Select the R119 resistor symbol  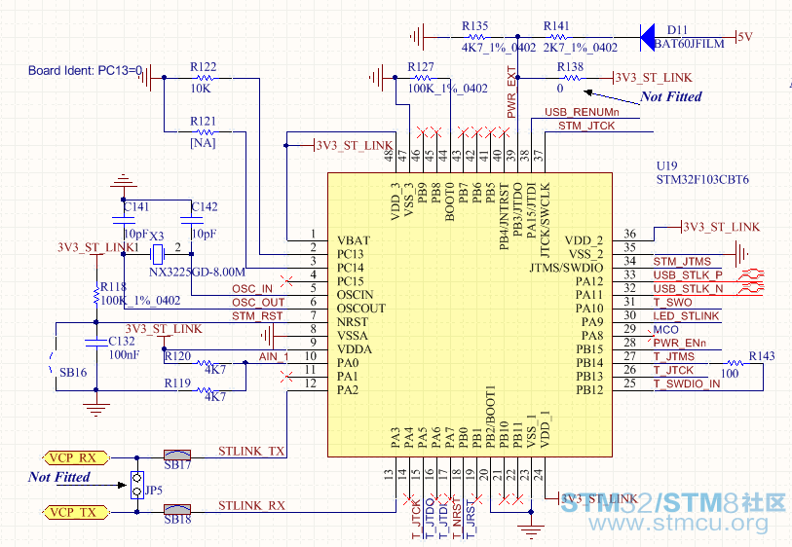point(206,390)
